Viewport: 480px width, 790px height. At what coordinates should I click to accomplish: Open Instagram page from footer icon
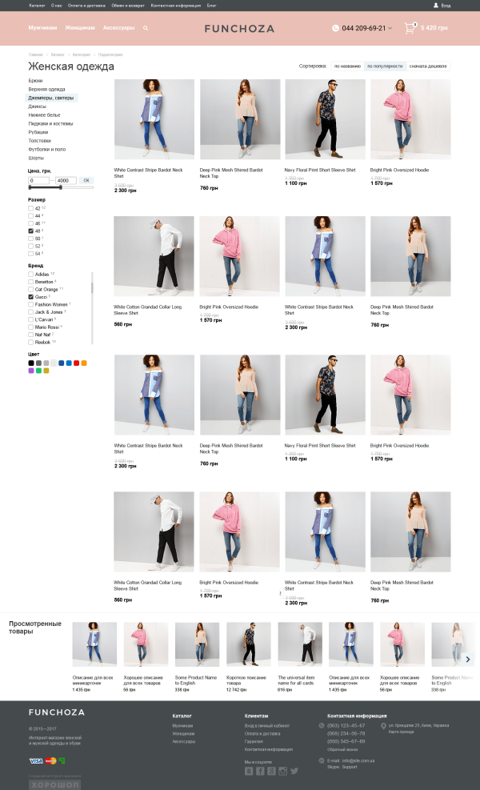pos(282,771)
